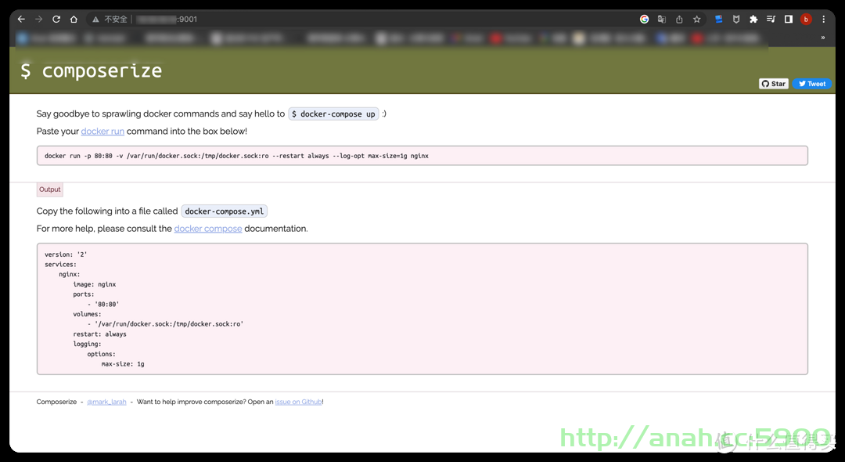Click the not-secure warning icon
The height and width of the screenshot is (462, 845).
point(95,20)
